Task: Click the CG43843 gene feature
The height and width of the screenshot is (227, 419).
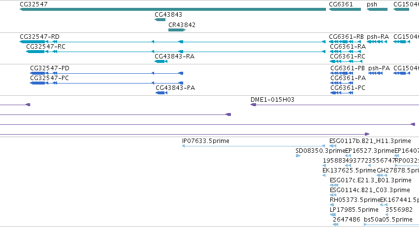Action: 160,20
